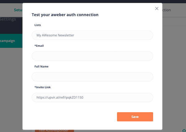Open the Lists dropdown showing My AWesome Newsletter
This screenshot has width=186, height=132.
pos(92,35)
